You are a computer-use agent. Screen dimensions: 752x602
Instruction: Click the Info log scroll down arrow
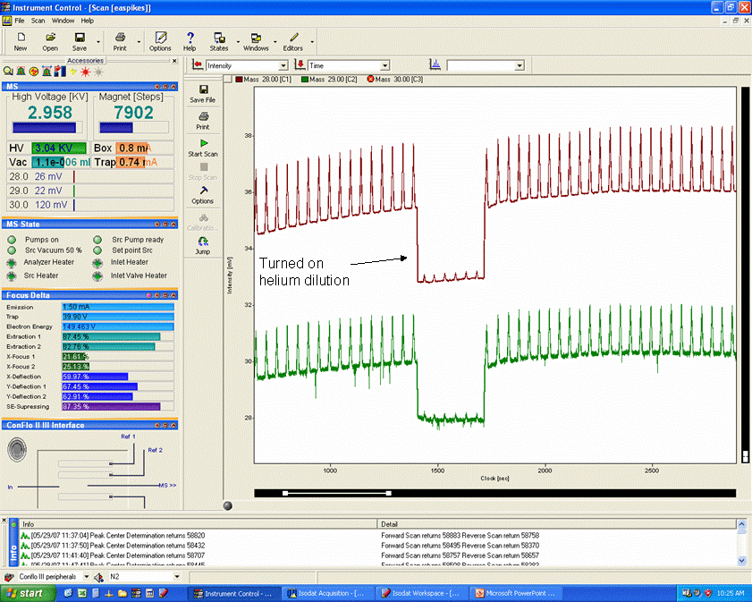click(x=742, y=560)
